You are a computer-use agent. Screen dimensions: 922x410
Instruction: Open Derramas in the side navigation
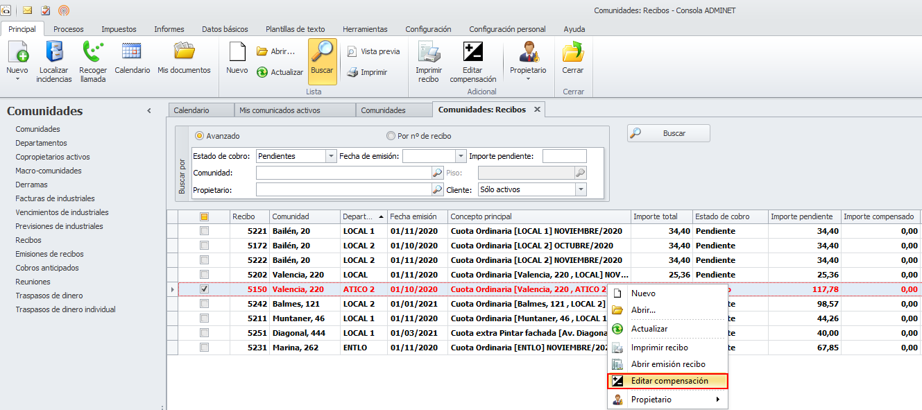(31, 185)
